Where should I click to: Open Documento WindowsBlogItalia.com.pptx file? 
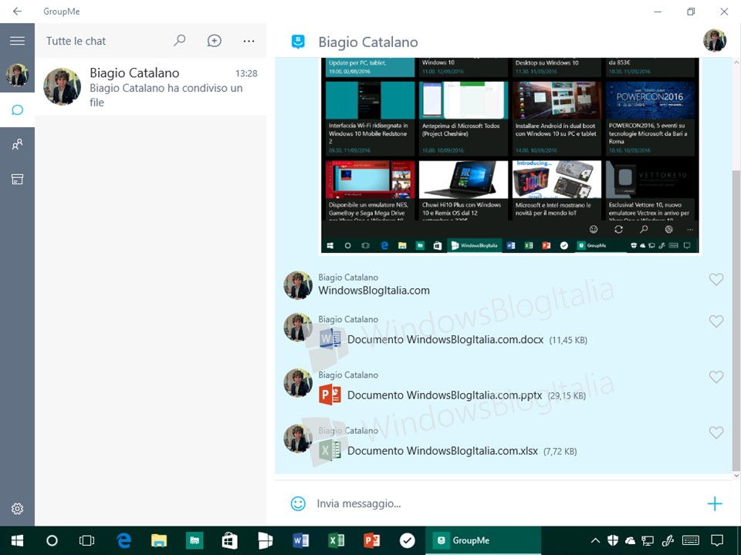[x=445, y=395]
